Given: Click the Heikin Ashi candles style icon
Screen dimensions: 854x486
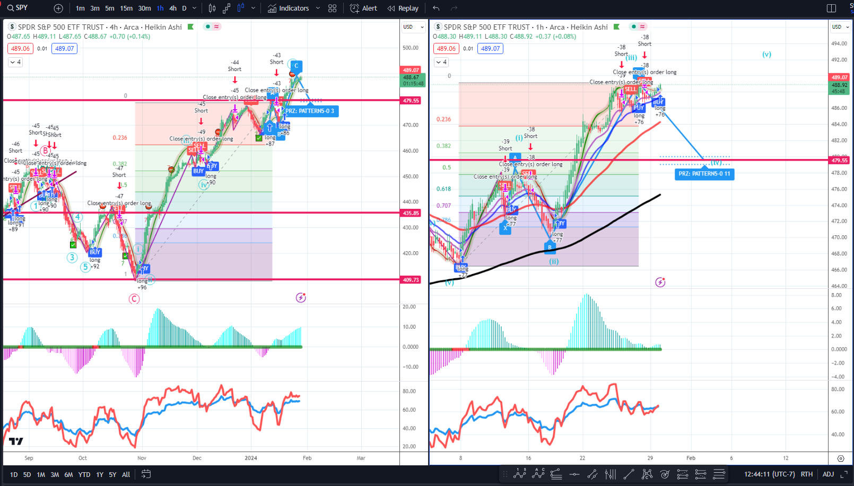Looking at the screenshot, I should (x=241, y=8).
